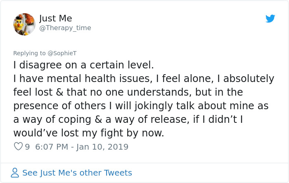Click the @Therapy_time handle

(x=65, y=28)
